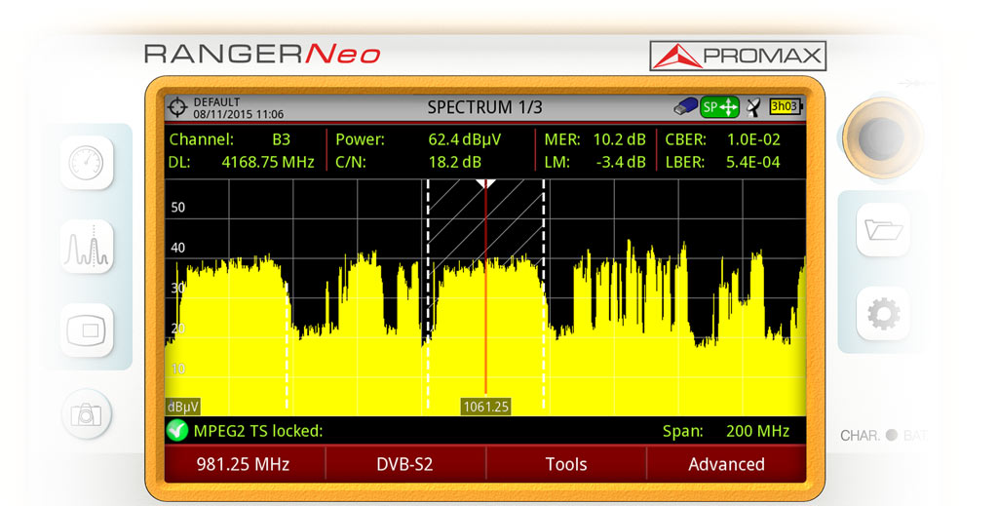Tap the satellite dish band icon

(753, 107)
